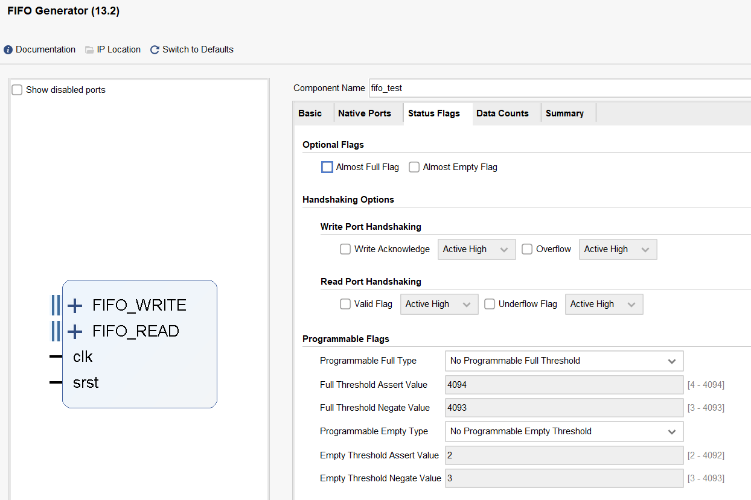Switch to the Data Counts tab
The image size is (751, 500).
(502, 113)
